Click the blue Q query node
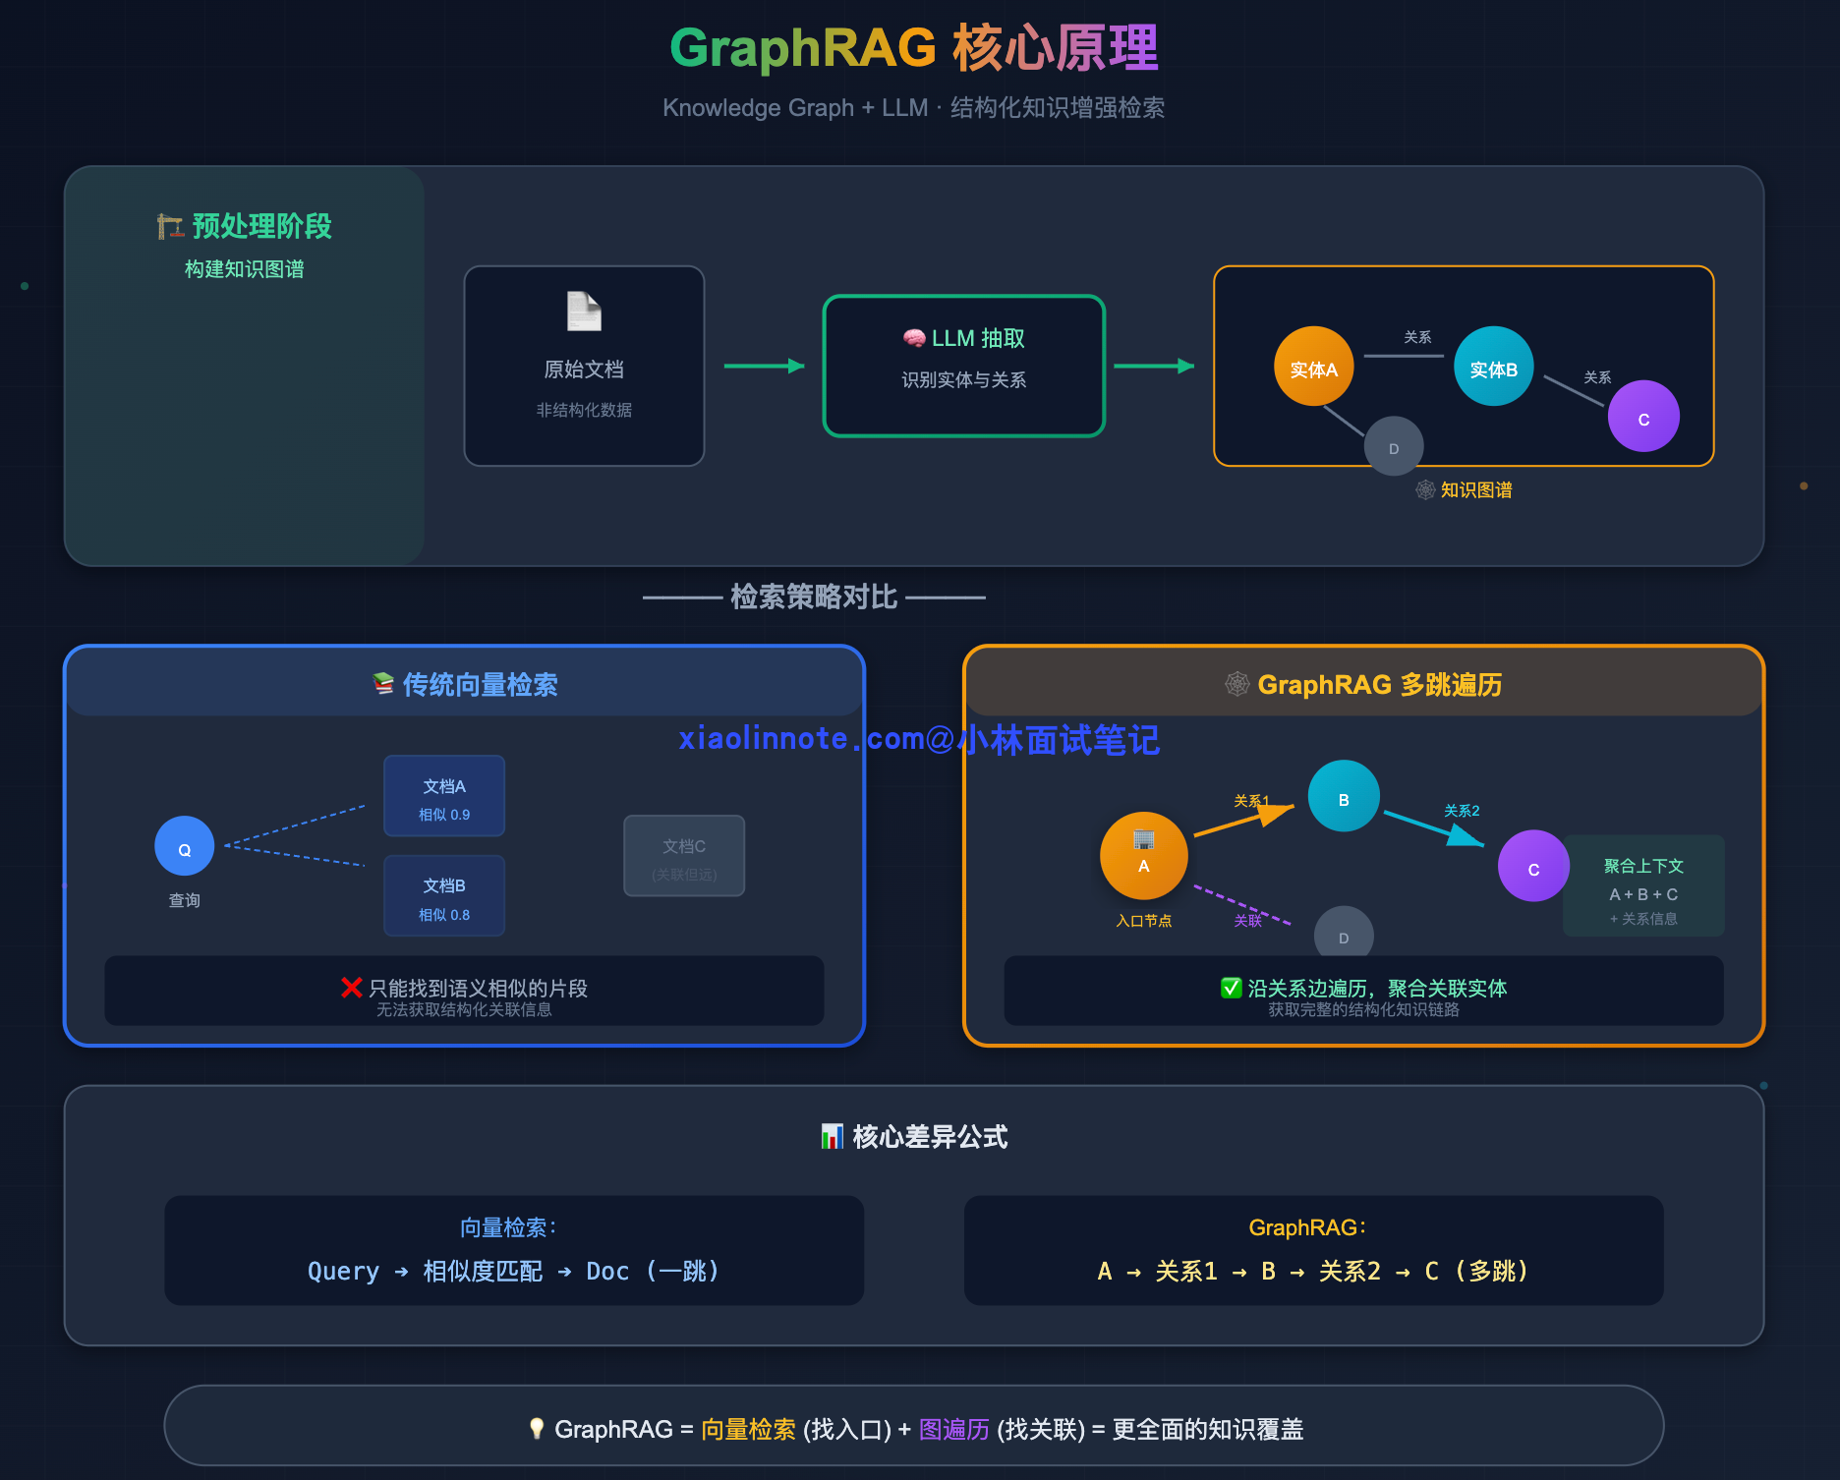This screenshot has height=1480, width=1840. point(185,846)
